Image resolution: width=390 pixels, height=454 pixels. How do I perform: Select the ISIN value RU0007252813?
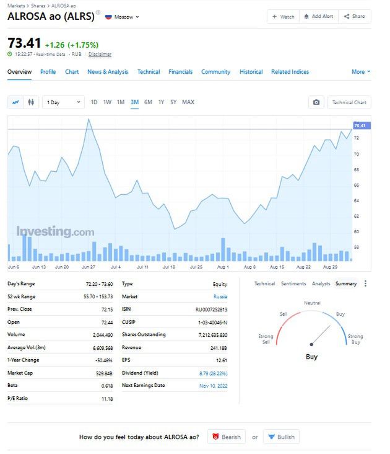[211, 309]
